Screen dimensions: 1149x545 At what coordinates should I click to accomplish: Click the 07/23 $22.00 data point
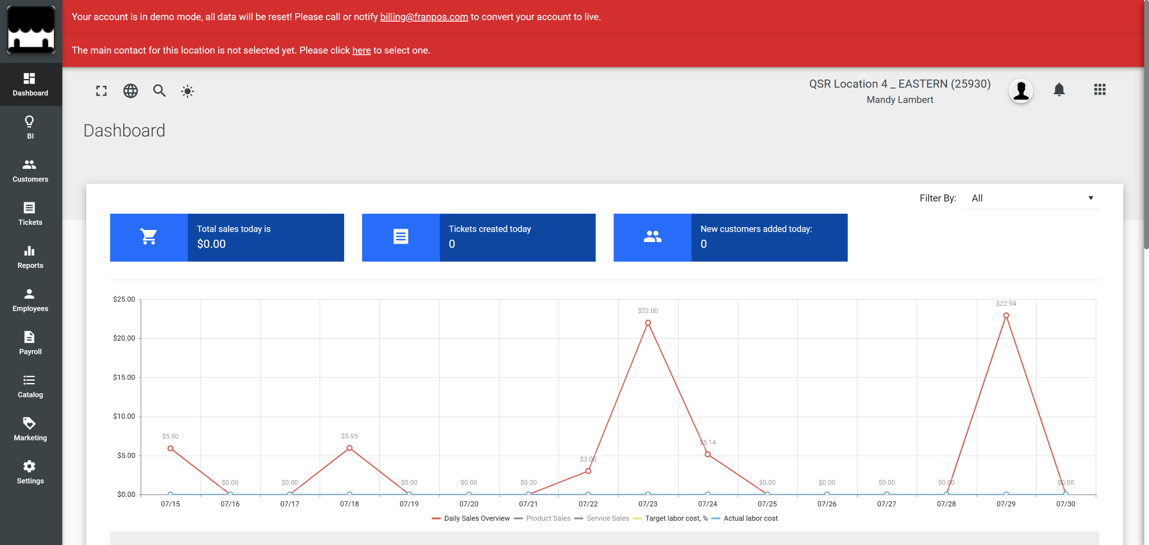pyautogui.click(x=648, y=323)
